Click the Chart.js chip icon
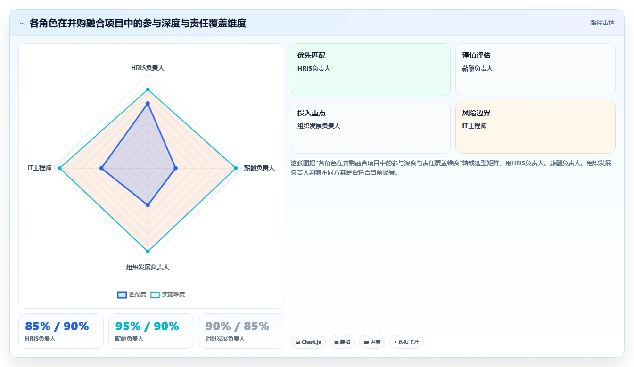This screenshot has width=634, height=367. click(298, 343)
